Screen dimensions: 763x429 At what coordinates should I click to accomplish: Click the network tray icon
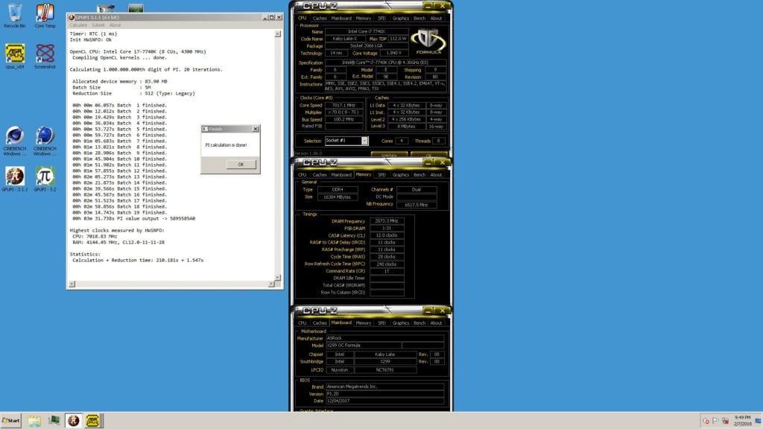click(726, 422)
